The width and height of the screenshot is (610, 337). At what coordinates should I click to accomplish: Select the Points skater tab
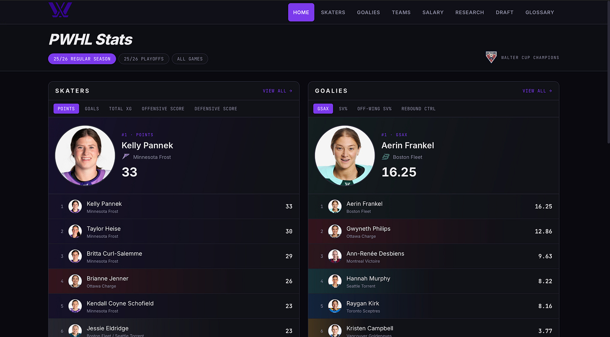click(66, 109)
